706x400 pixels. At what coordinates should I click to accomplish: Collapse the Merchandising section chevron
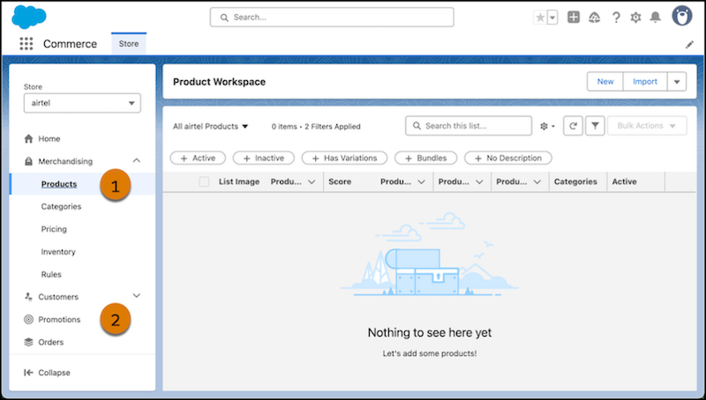pyautogui.click(x=137, y=160)
